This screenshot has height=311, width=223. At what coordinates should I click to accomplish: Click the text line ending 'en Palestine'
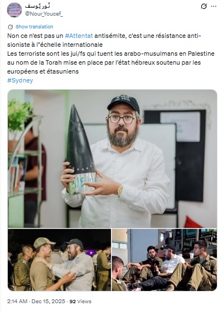tap(111, 54)
